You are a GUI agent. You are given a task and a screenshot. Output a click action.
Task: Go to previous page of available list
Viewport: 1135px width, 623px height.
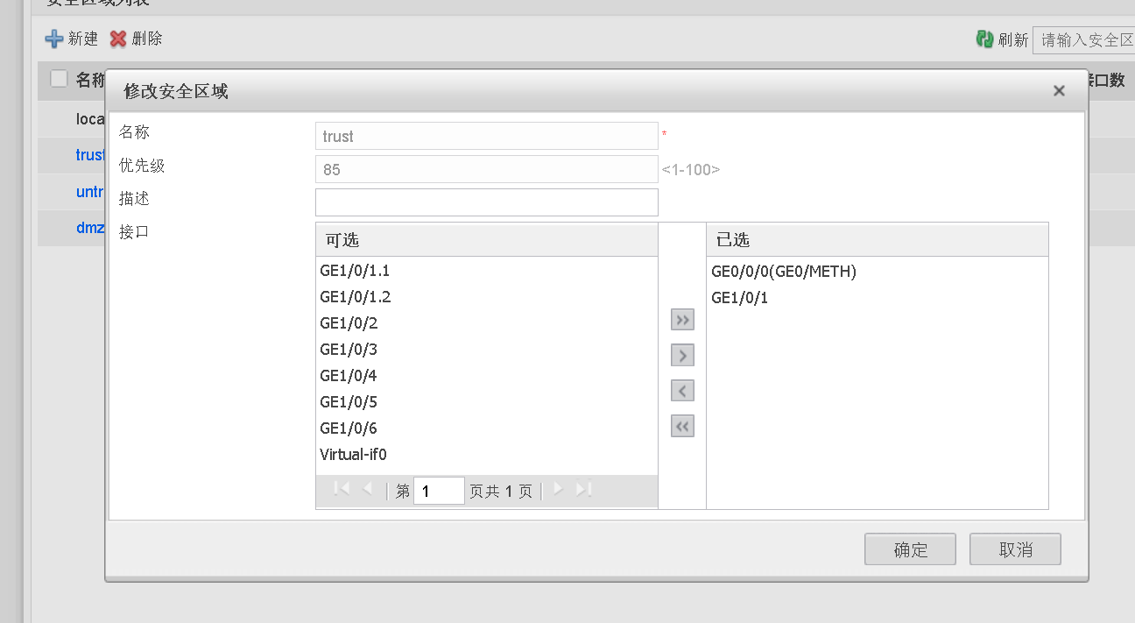(368, 490)
